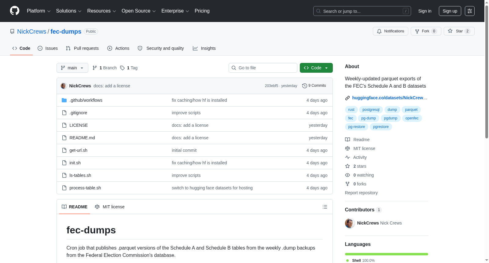
Task: Click the rust topic tag
Action: [x=351, y=110]
